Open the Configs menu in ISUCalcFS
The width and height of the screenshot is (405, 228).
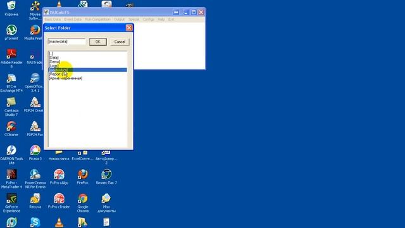[149, 20]
